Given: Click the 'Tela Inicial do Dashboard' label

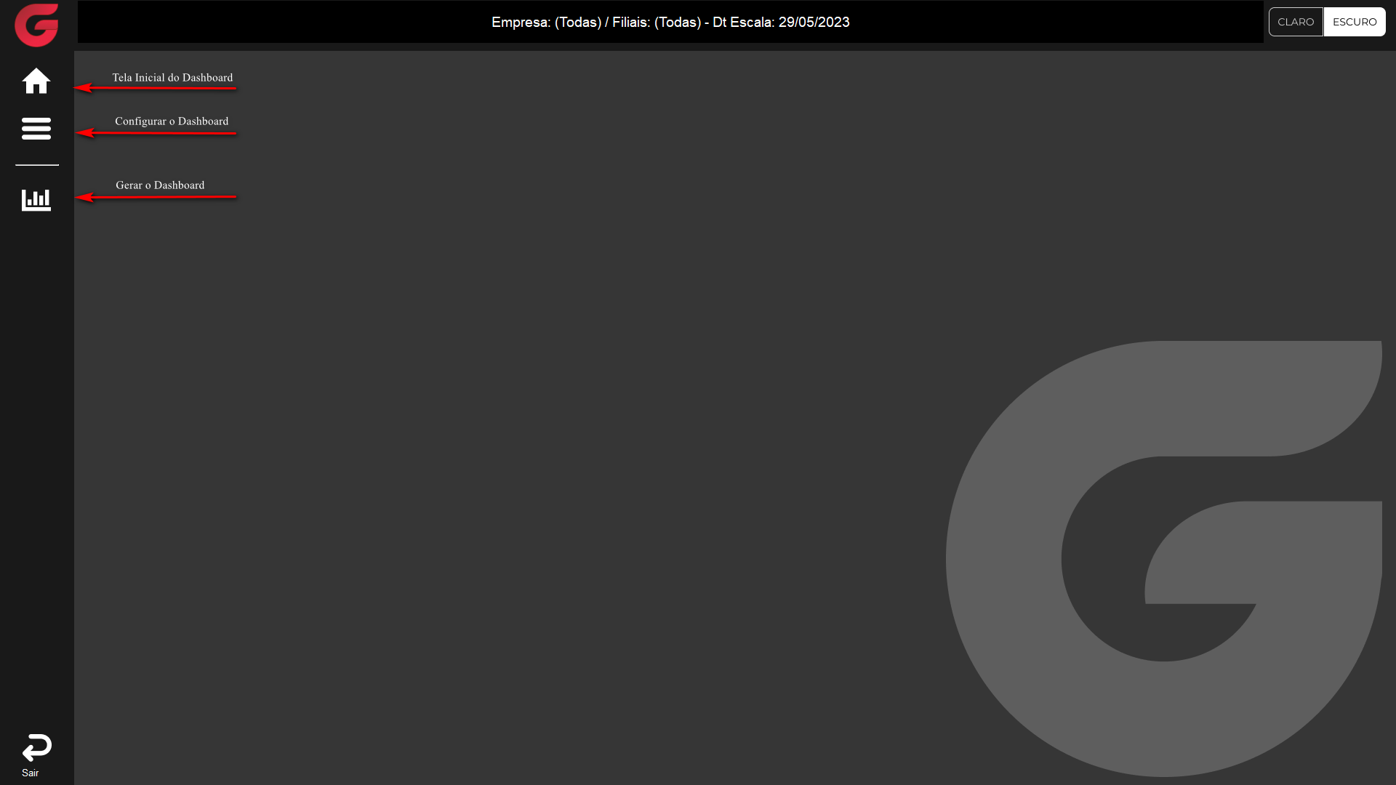Looking at the screenshot, I should click(x=172, y=77).
